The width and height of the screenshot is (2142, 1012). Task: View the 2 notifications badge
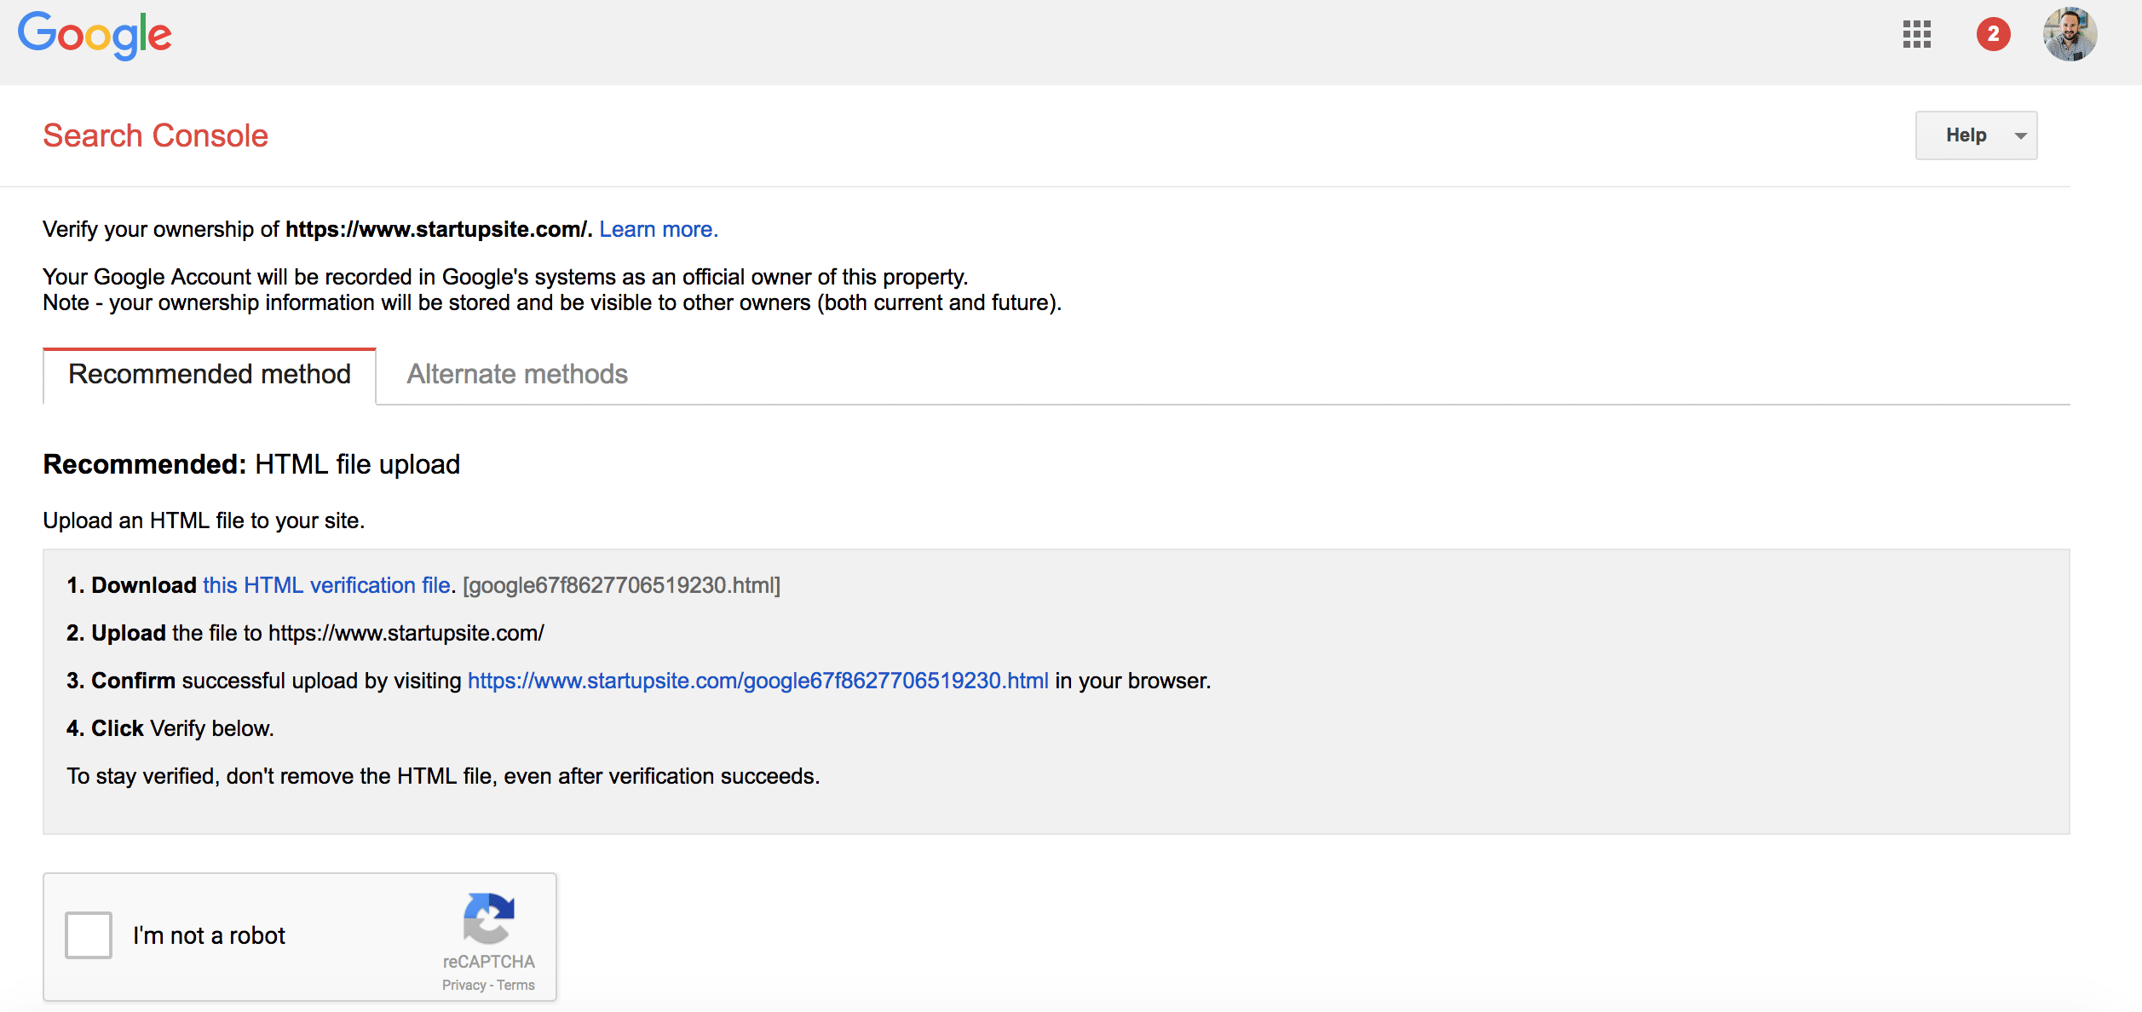tap(1993, 34)
